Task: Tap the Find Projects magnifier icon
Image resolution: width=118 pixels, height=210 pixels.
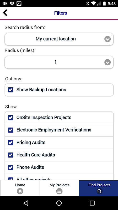Action: [x=99, y=191]
